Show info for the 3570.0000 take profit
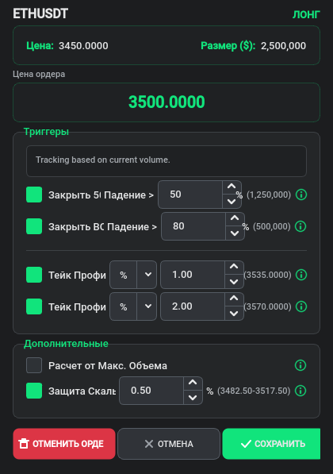The width and height of the screenshot is (333, 474). pyautogui.click(x=301, y=306)
